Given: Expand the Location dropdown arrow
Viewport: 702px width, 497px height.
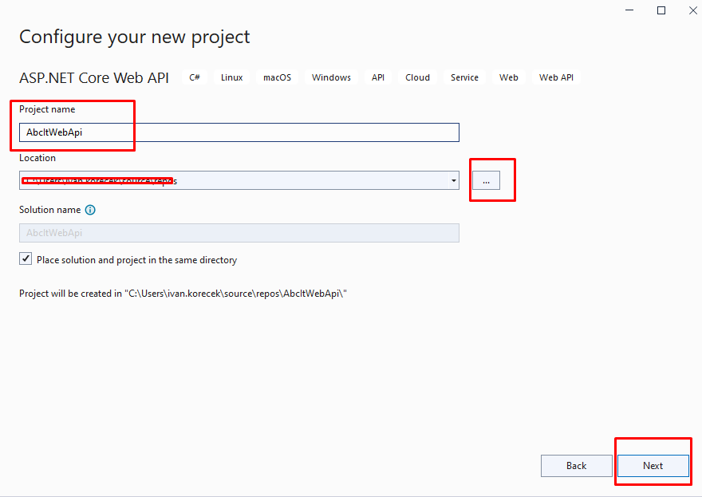Looking at the screenshot, I should [x=453, y=180].
